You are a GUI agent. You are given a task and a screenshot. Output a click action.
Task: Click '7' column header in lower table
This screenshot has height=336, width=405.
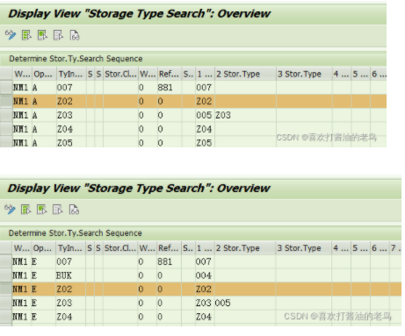tap(395, 248)
